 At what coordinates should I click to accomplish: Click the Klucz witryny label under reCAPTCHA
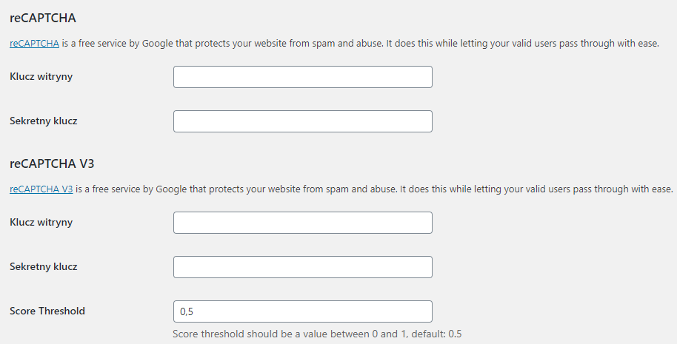click(41, 76)
